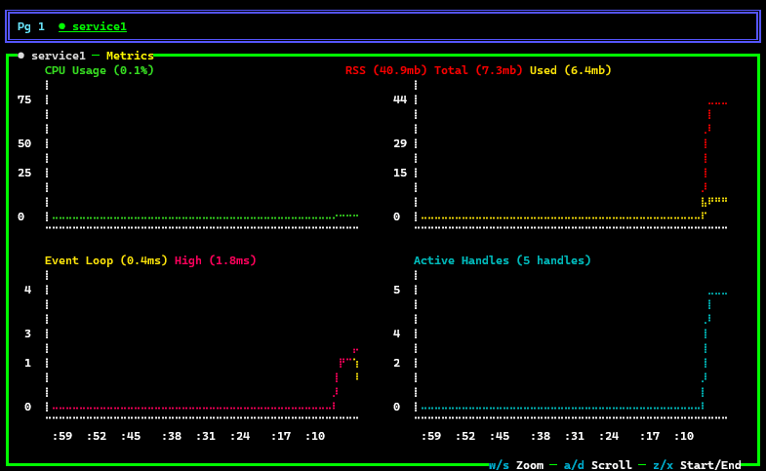Click the 0 tick on CPU Usage axis

click(21, 216)
